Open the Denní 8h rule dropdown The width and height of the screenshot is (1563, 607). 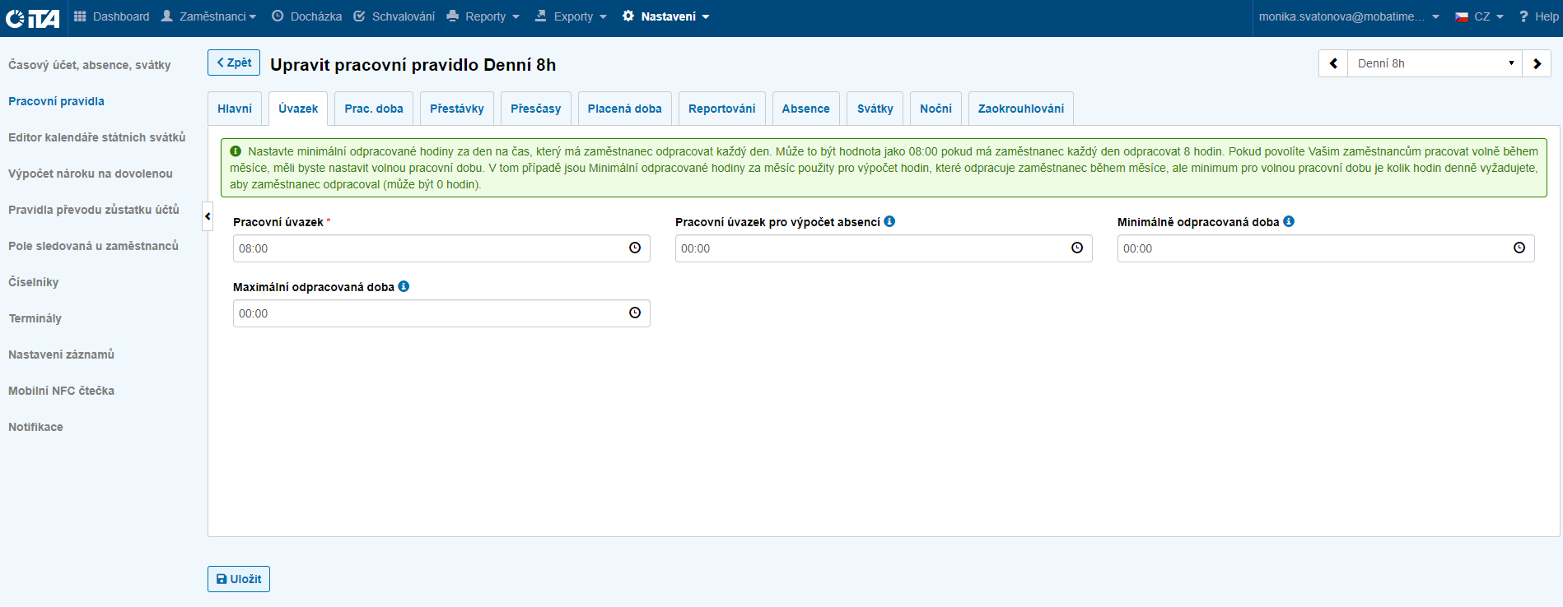[1434, 63]
